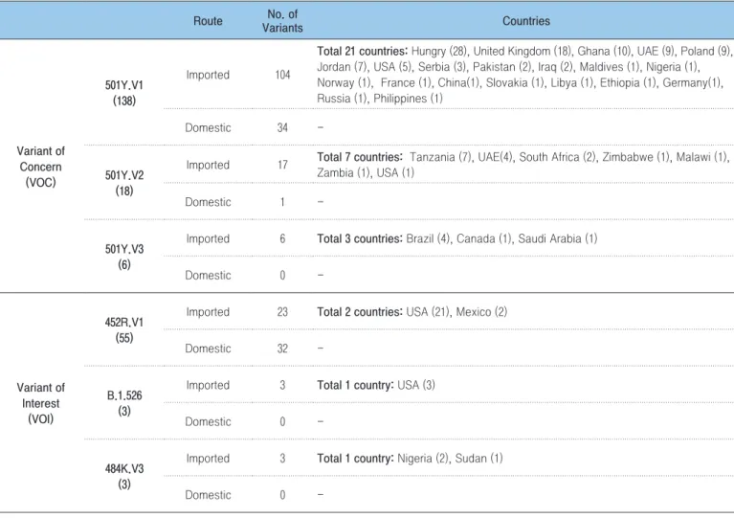Click the '452R.V1 (55)' variant cell
The height and width of the screenshot is (518, 734).
[x=124, y=329]
